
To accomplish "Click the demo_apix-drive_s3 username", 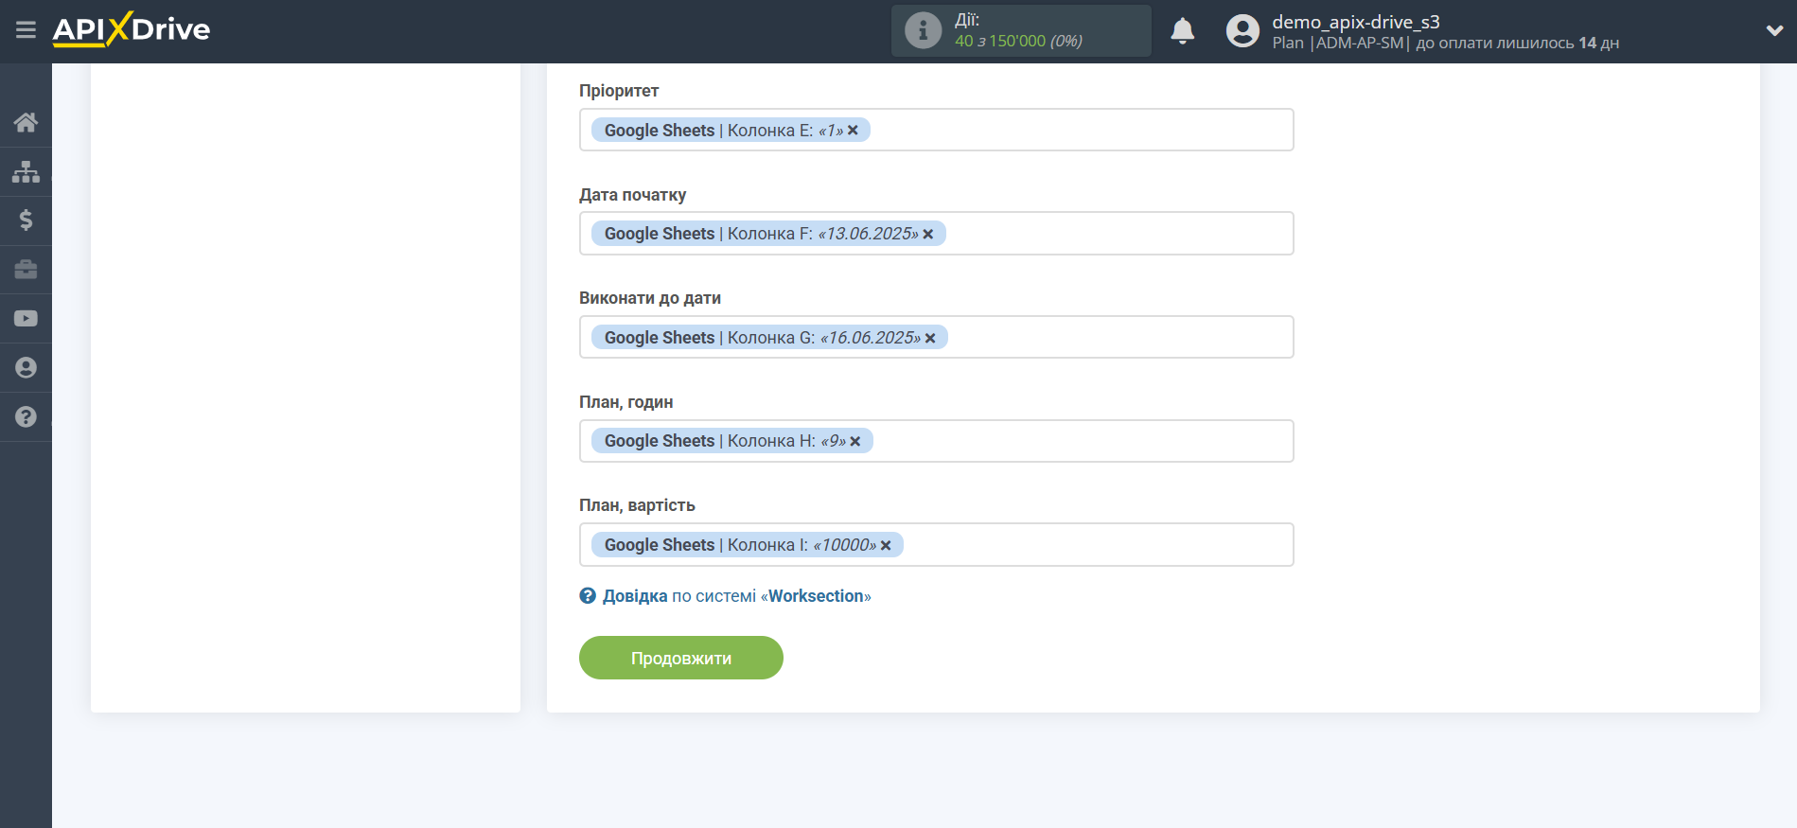I will coord(1355,22).
